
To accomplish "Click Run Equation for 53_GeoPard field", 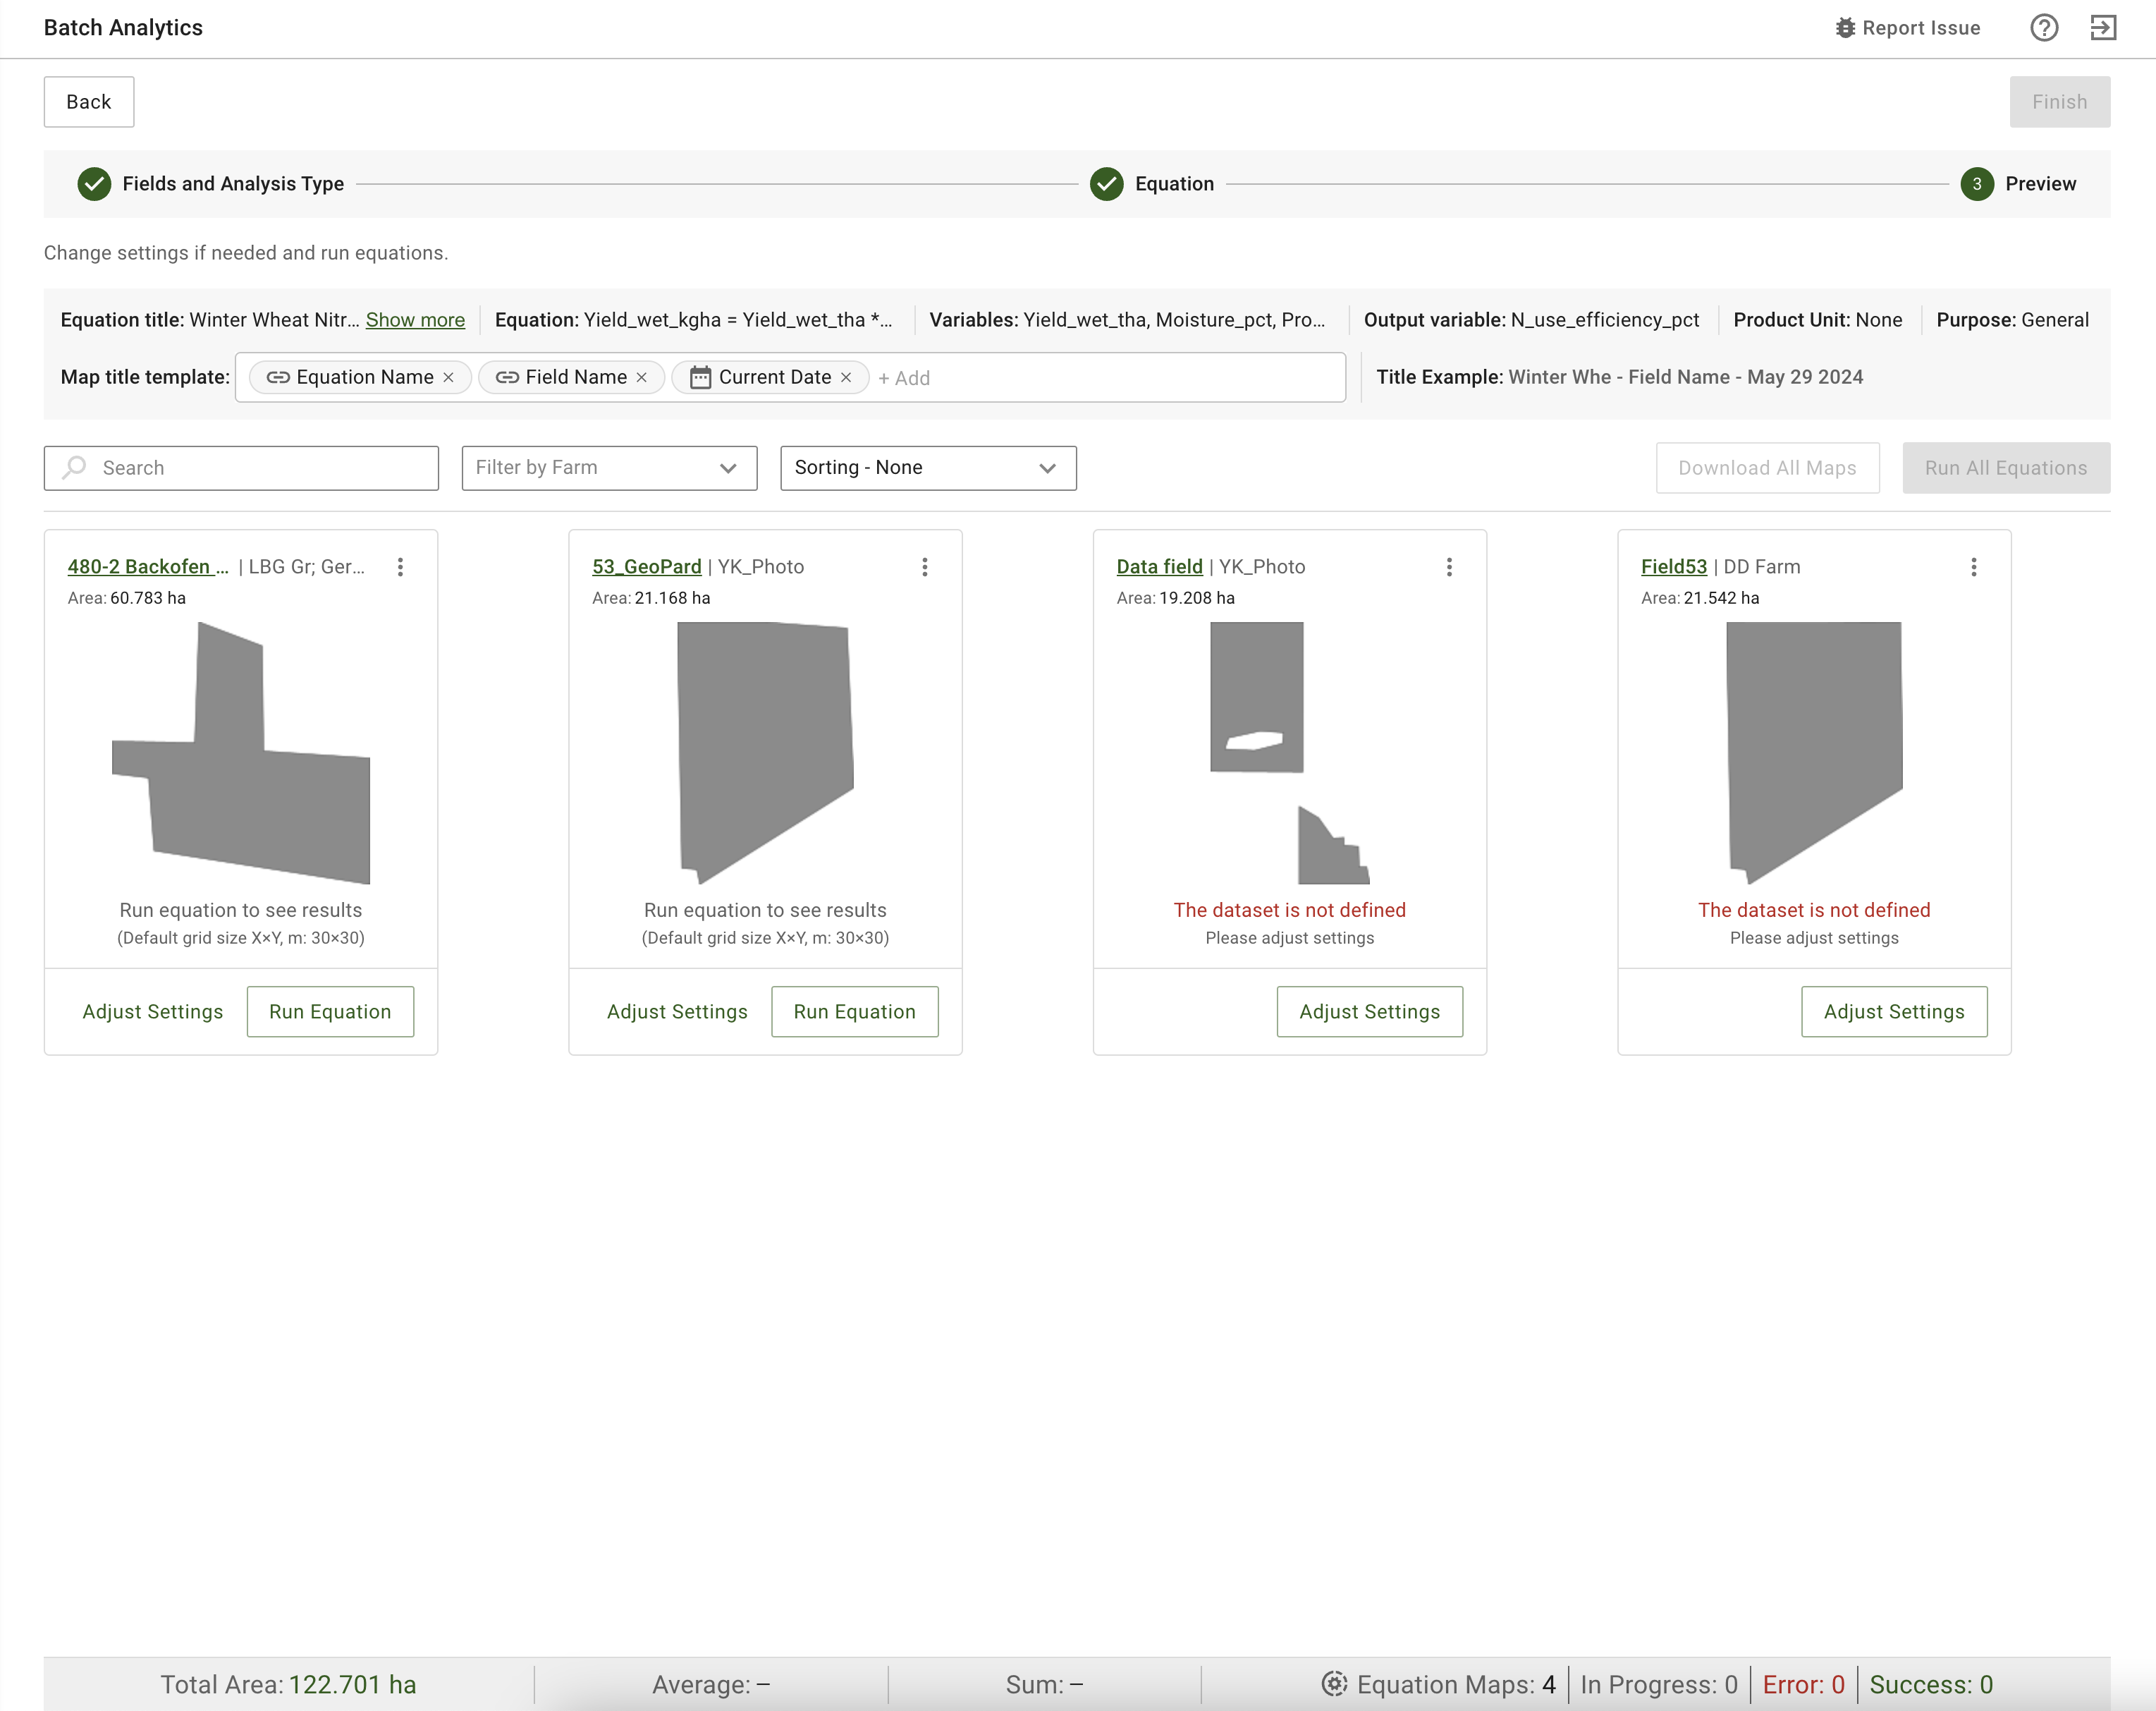I will pos(854,1011).
